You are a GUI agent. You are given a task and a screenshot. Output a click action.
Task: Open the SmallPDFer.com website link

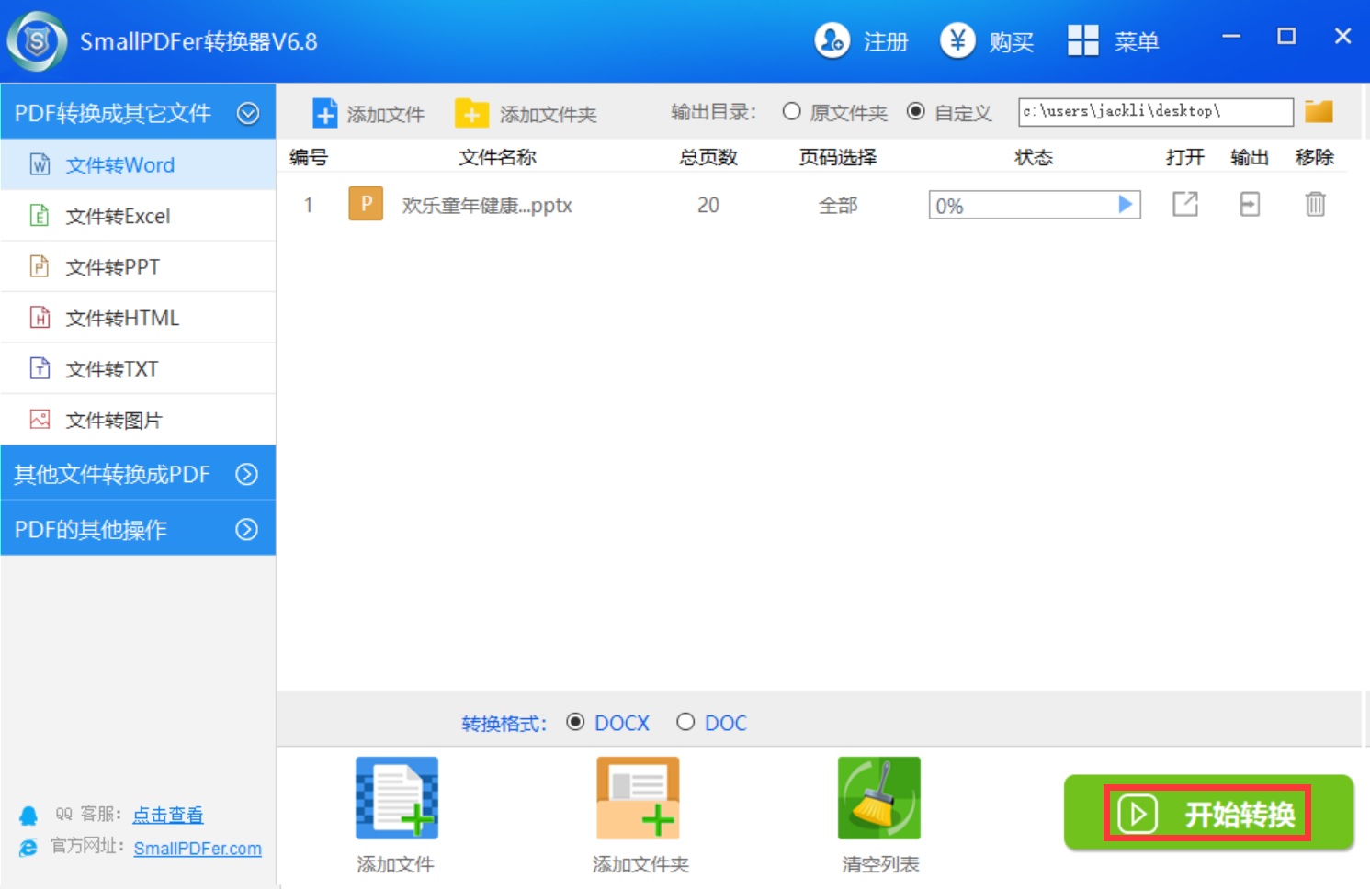(198, 848)
